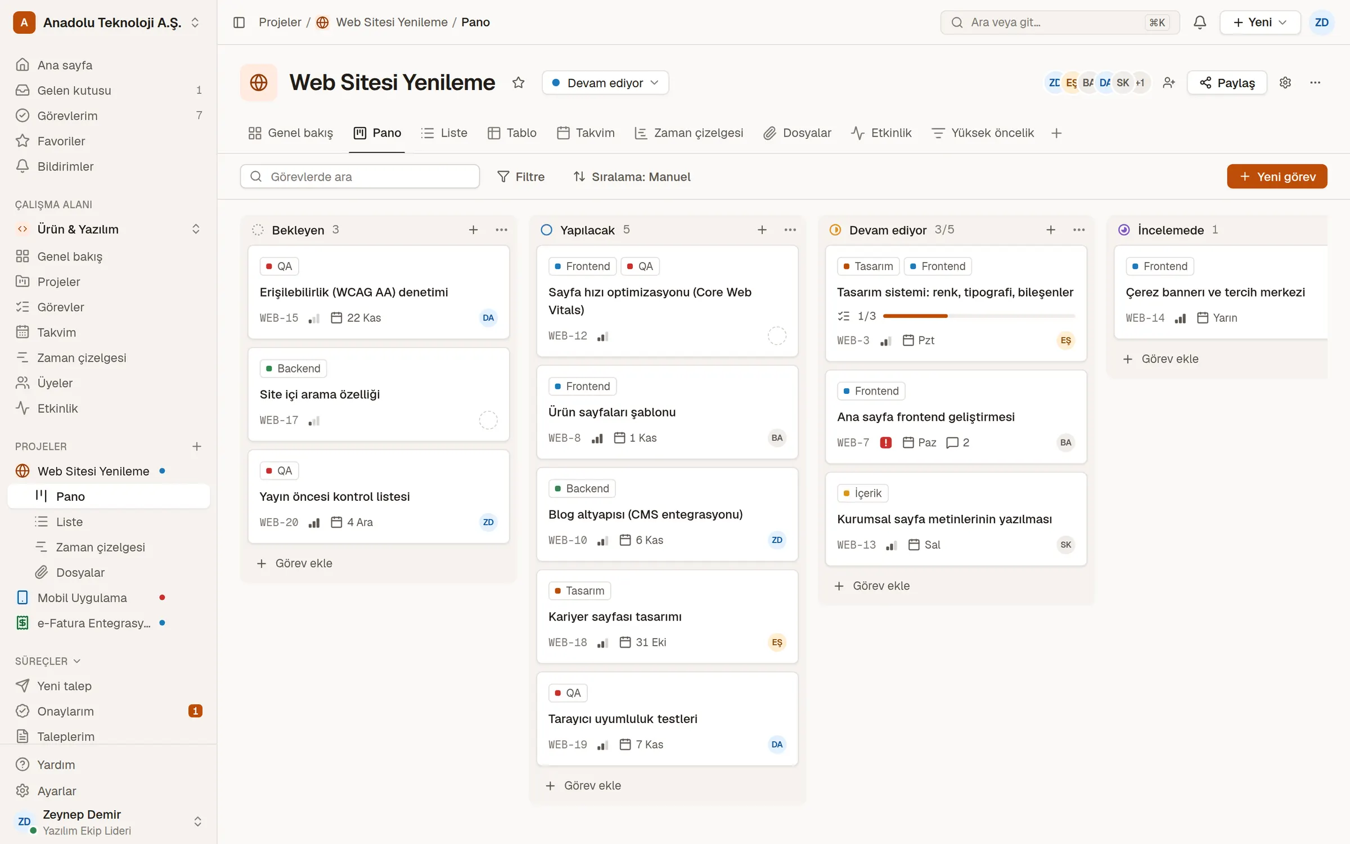Open the Devam ediyor status dropdown
1350x844 pixels.
coord(605,83)
